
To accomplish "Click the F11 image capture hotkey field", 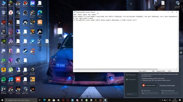I will tap(170, 93).
